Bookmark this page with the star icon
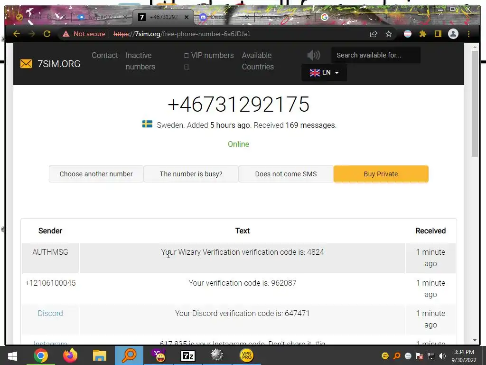Screen dimensions: 486x365 tap(389, 34)
